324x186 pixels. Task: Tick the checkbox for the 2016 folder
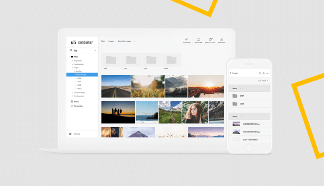coord(102,68)
